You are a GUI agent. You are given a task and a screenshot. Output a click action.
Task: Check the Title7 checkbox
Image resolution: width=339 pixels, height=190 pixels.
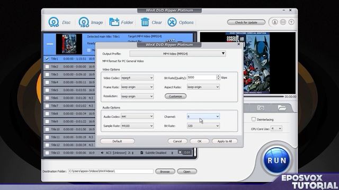tap(47, 106)
